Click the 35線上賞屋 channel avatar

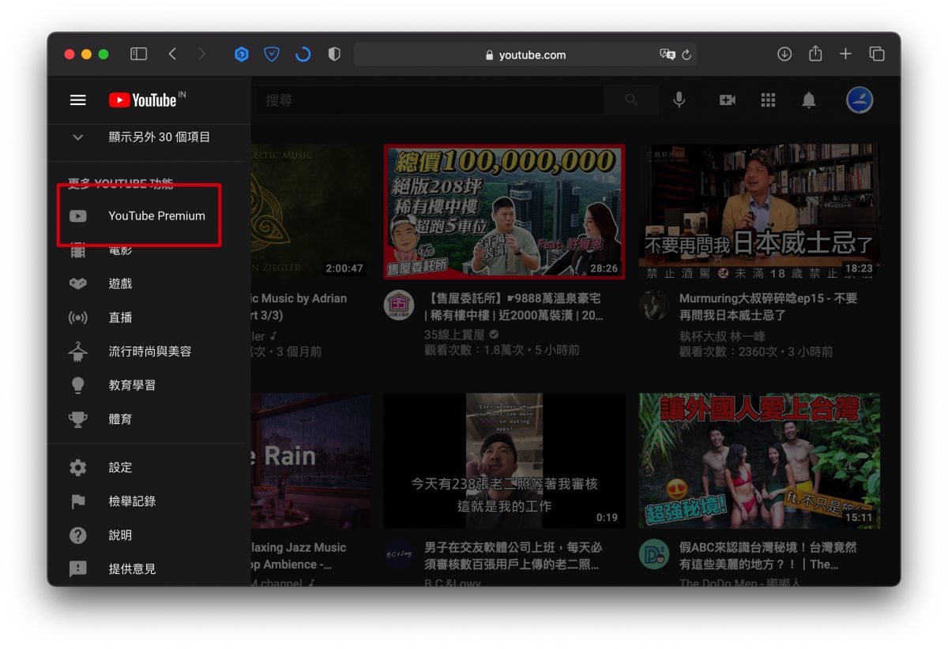point(398,305)
